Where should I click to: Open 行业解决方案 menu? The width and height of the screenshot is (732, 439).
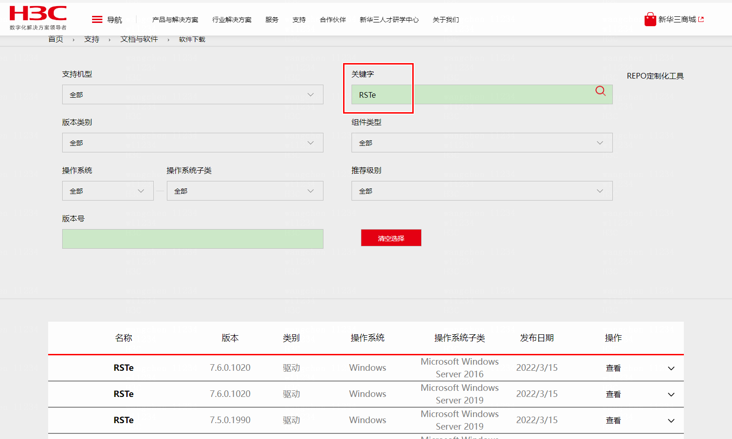(x=232, y=20)
